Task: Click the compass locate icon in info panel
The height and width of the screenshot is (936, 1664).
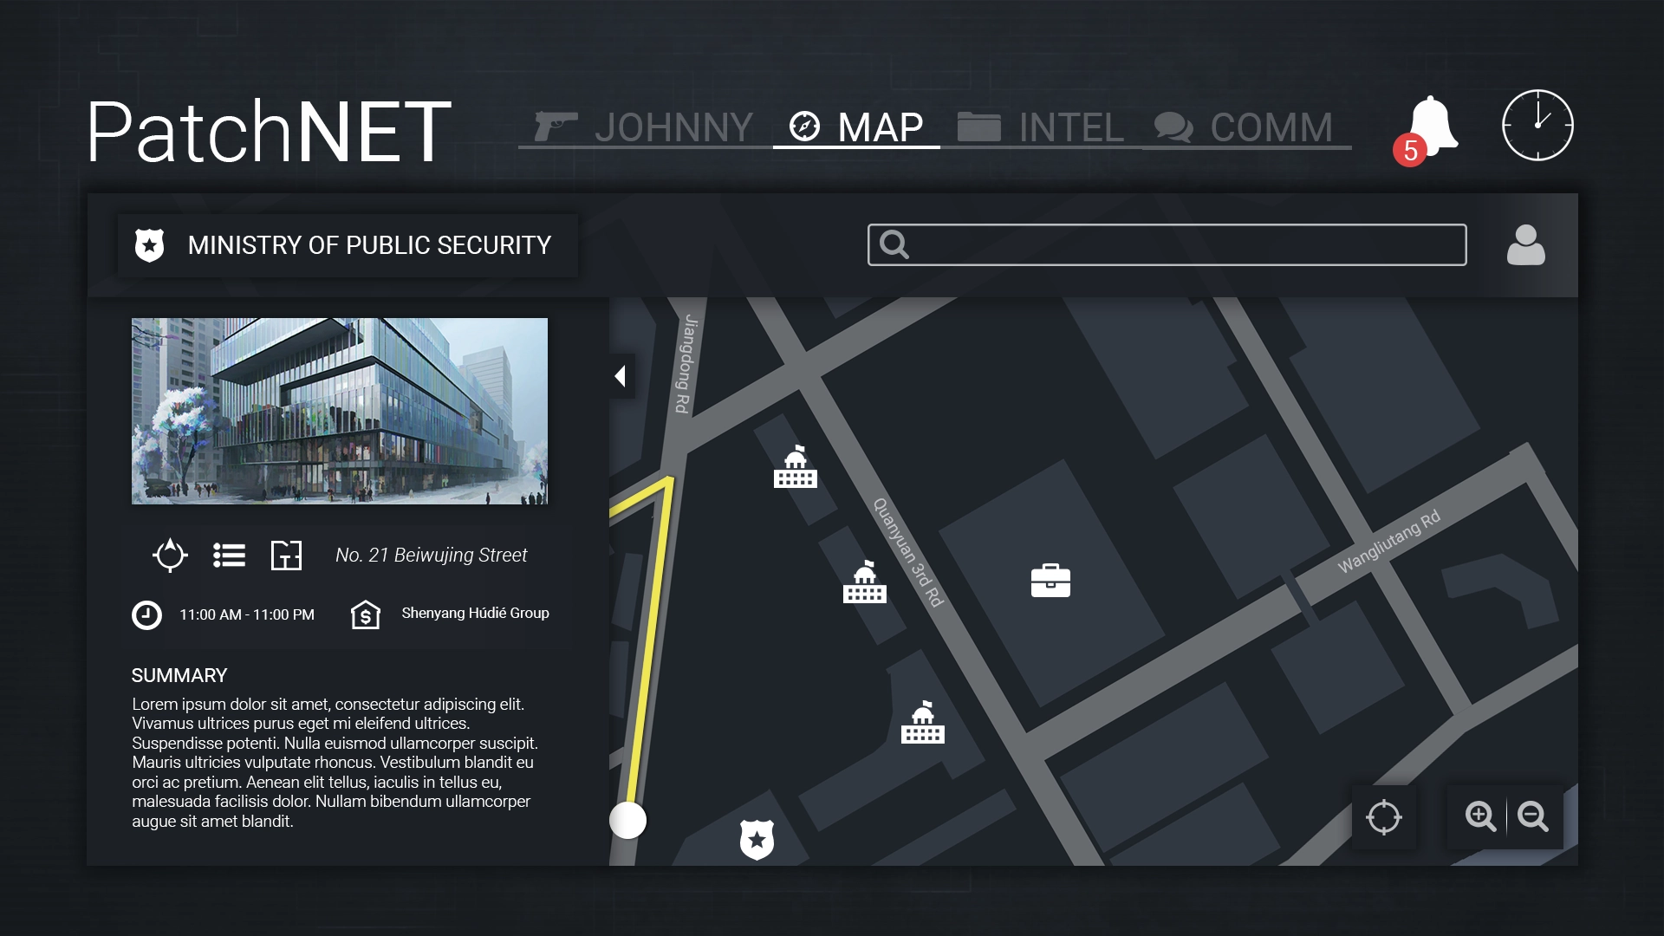Action: coord(170,555)
